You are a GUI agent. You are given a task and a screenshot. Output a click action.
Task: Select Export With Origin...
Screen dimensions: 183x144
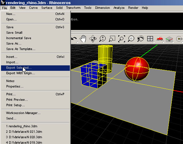pos(35,73)
